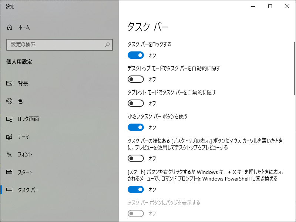
Task: Enable the desktop peek preview toggle
Action: coord(136,158)
